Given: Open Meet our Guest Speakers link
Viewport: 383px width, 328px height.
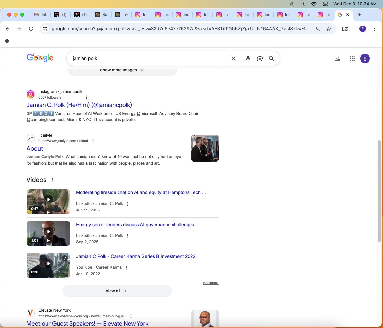Looking at the screenshot, I should click(x=87, y=324).
